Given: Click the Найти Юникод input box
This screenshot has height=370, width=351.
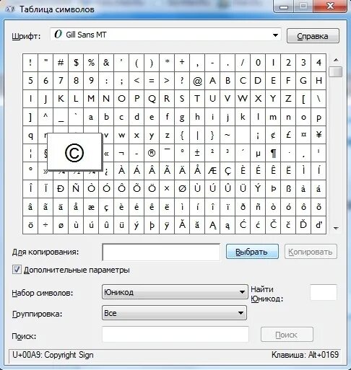Looking at the screenshot, I should click(x=324, y=292).
